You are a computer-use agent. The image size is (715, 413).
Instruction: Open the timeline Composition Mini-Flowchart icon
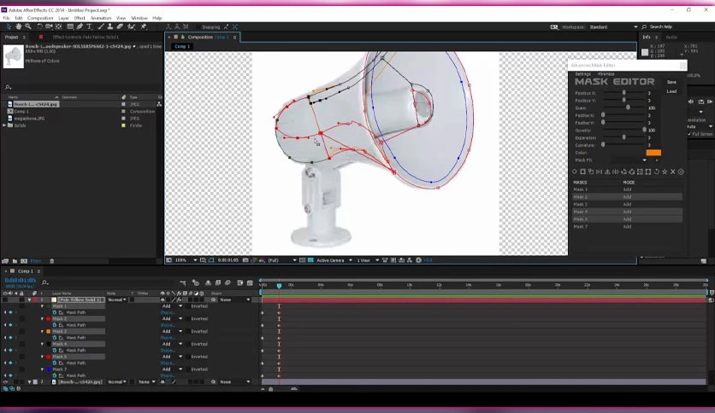point(183,283)
